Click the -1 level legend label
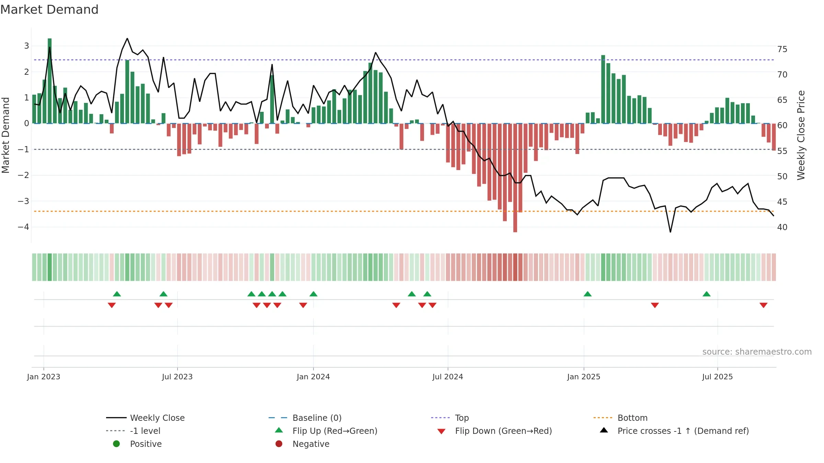The height and width of the screenshot is (463, 824). pyautogui.click(x=145, y=431)
